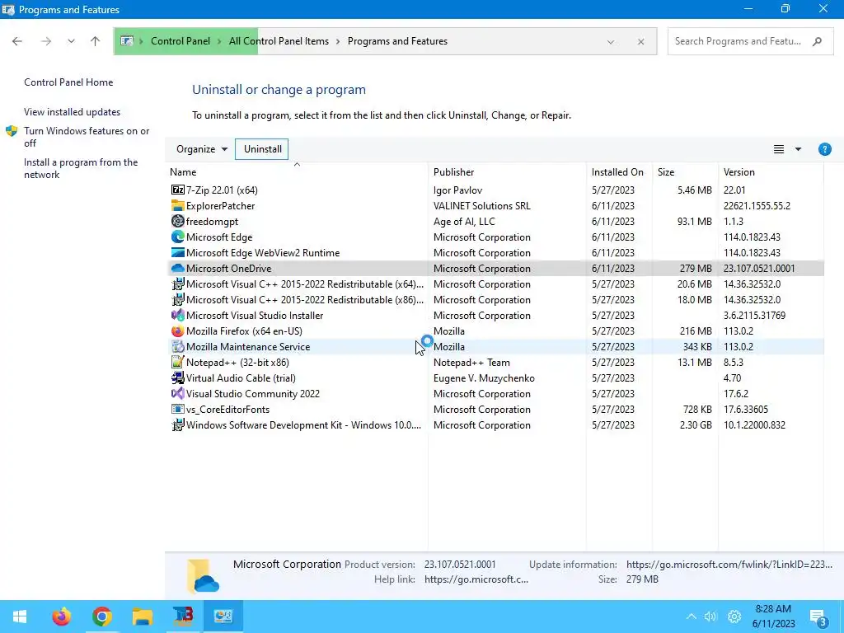Sort by the Installed On column header
The image size is (844, 633).
click(x=617, y=172)
